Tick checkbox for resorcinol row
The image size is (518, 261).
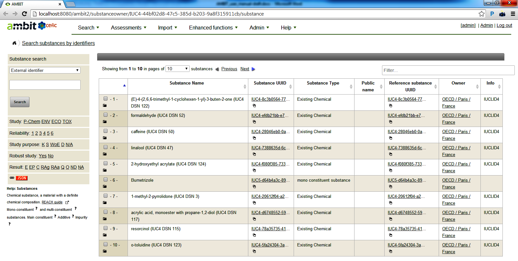tap(106, 228)
